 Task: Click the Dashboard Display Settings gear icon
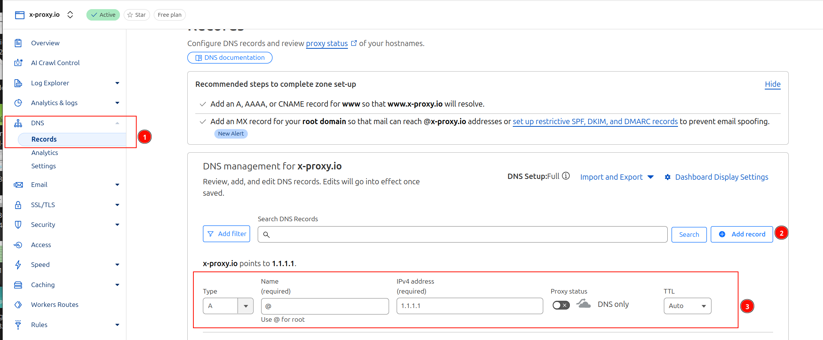[x=668, y=177]
